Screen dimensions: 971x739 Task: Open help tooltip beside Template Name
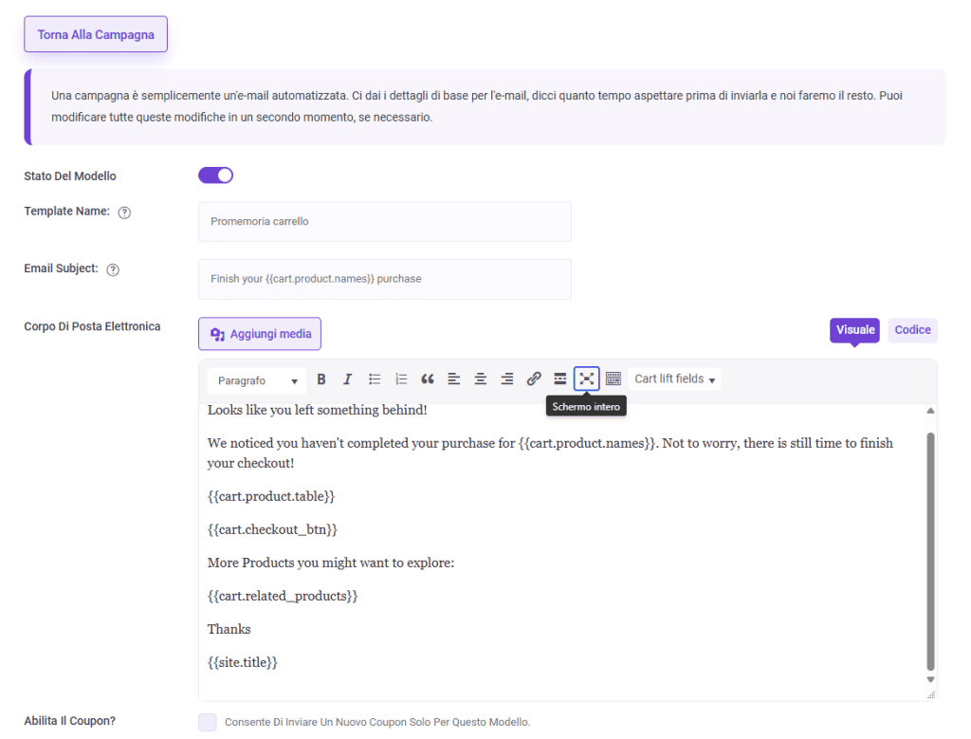coord(124,212)
